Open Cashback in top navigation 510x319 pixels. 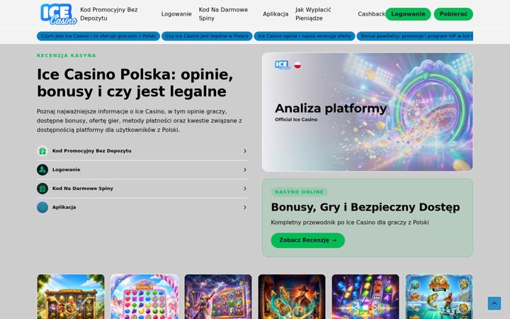click(x=371, y=14)
